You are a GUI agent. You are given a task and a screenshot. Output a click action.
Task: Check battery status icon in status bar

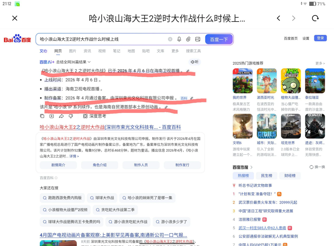(x=312, y=4)
